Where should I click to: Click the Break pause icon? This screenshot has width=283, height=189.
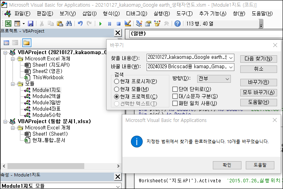pos(109,24)
